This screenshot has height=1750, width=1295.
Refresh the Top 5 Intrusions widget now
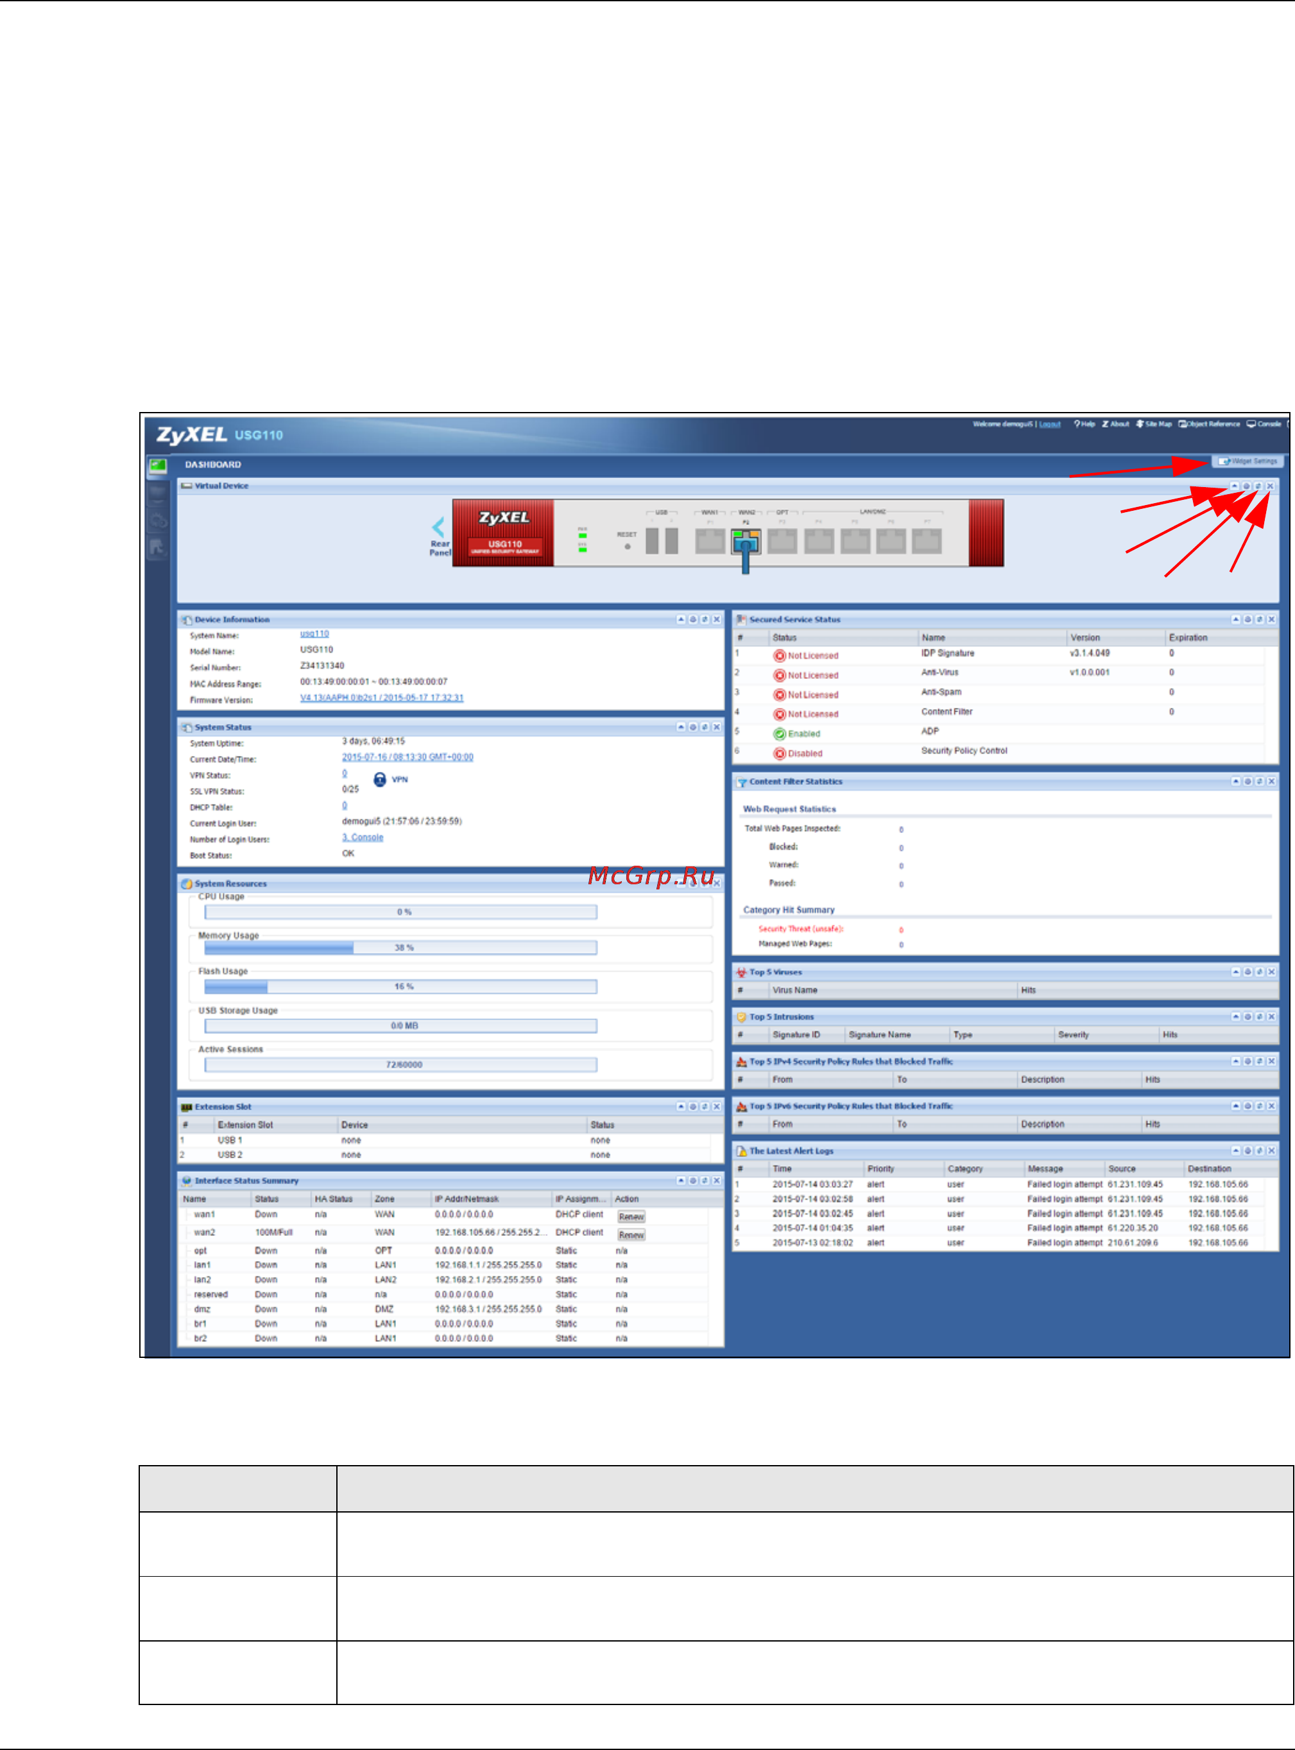click(1259, 1017)
